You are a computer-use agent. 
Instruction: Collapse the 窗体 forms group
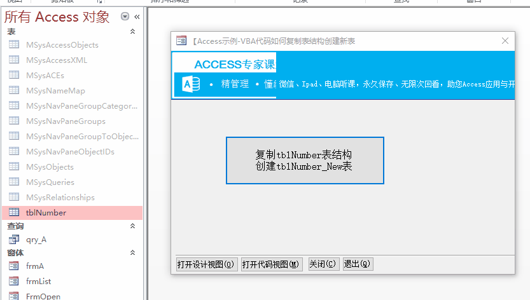pyautogui.click(x=132, y=253)
